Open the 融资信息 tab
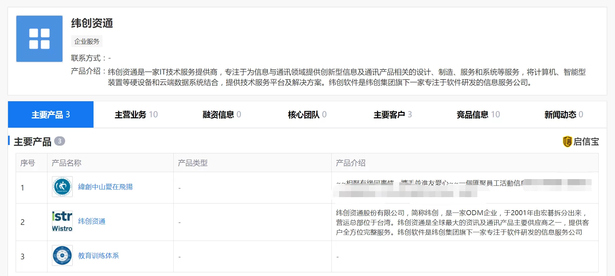This screenshot has width=615, height=276. tap(222, 115)
